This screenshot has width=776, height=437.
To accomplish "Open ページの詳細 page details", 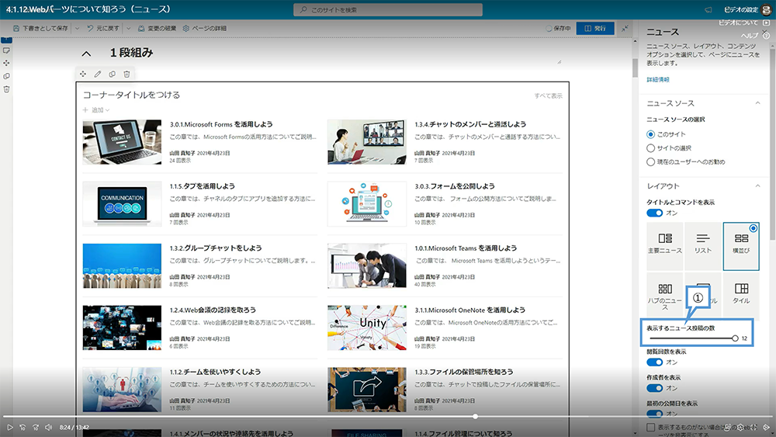I will tap(204, 28).
